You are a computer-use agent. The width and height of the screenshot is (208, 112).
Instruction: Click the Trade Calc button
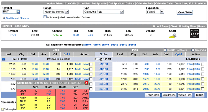tap(153, 95)
